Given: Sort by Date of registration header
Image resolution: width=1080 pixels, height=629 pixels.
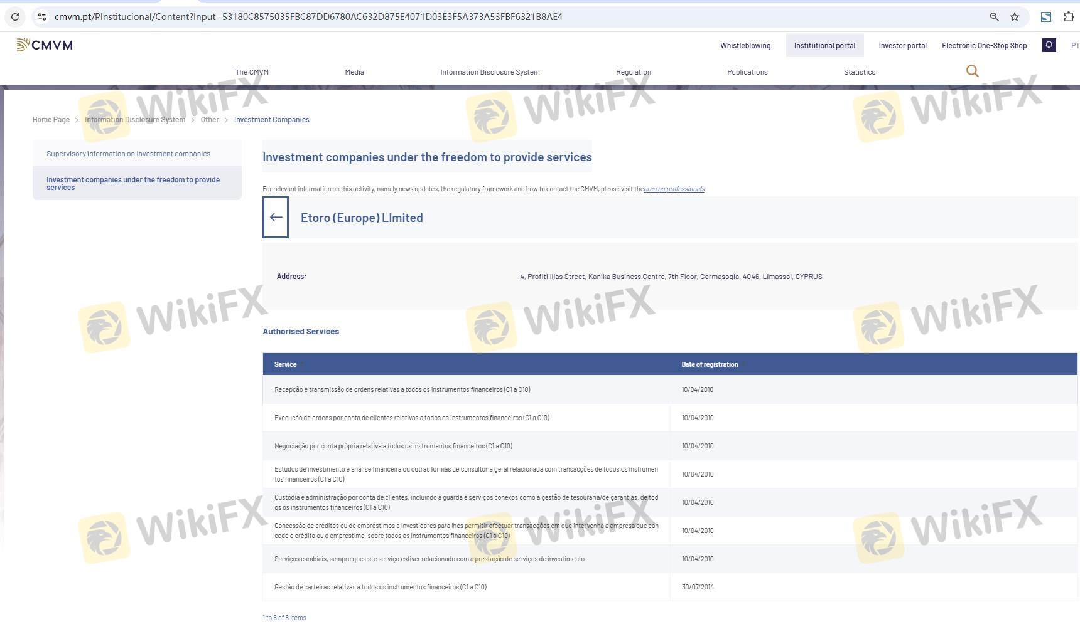Looking at the screenshot, I should click(710, 364).
